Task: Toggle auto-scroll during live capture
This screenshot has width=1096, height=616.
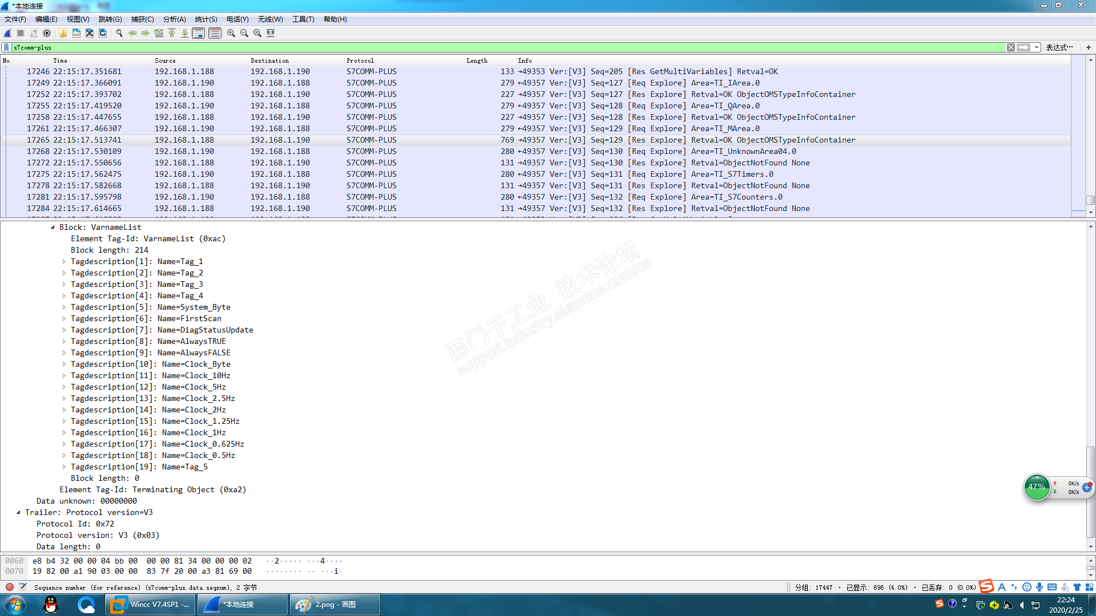Action: pyautogui.click(x=198, y=33)
